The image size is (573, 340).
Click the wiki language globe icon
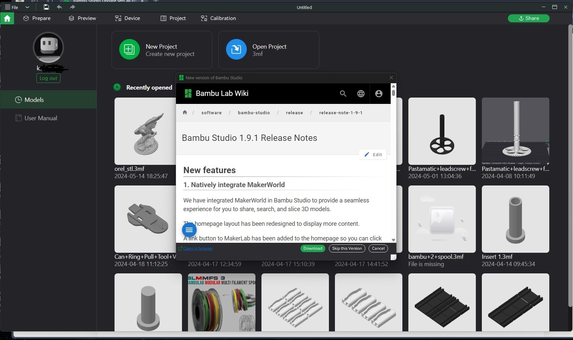click(x=361, y=94)
